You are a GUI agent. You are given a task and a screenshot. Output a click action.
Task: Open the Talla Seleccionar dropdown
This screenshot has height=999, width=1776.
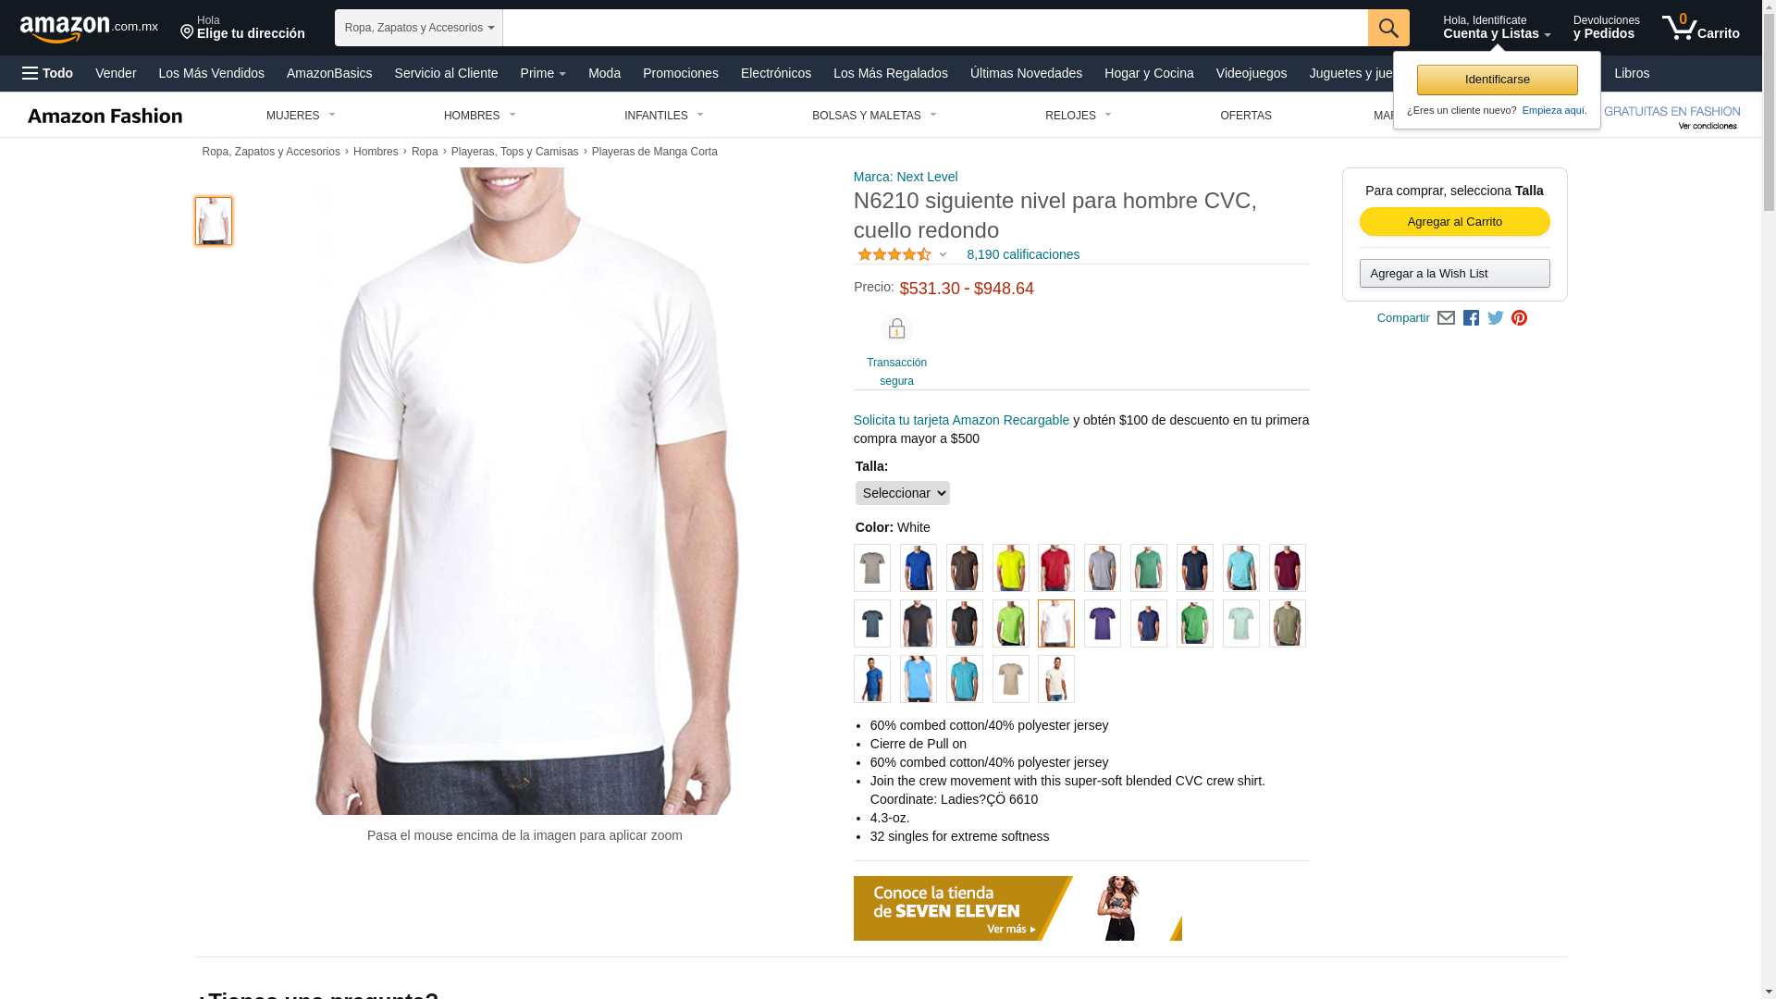click(902, 493)
